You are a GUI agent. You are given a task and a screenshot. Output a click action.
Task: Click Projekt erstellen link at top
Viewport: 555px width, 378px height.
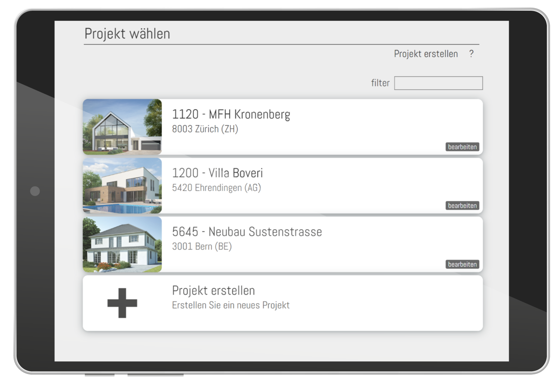[x=426, y=54]
